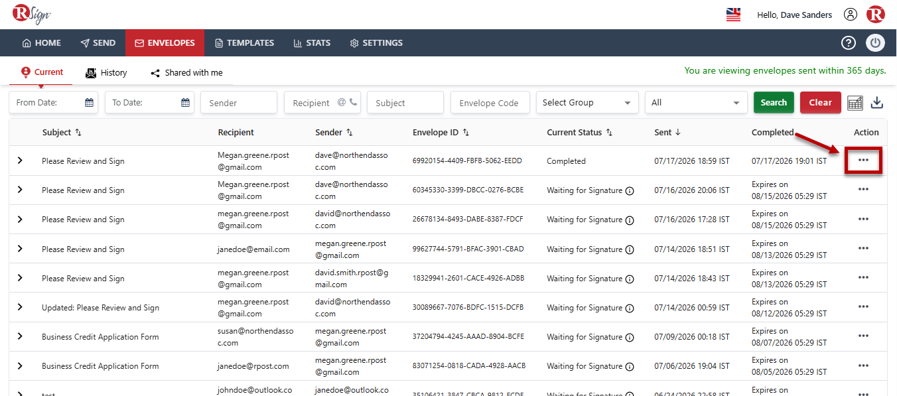Click the green Search button

point(774,103)
